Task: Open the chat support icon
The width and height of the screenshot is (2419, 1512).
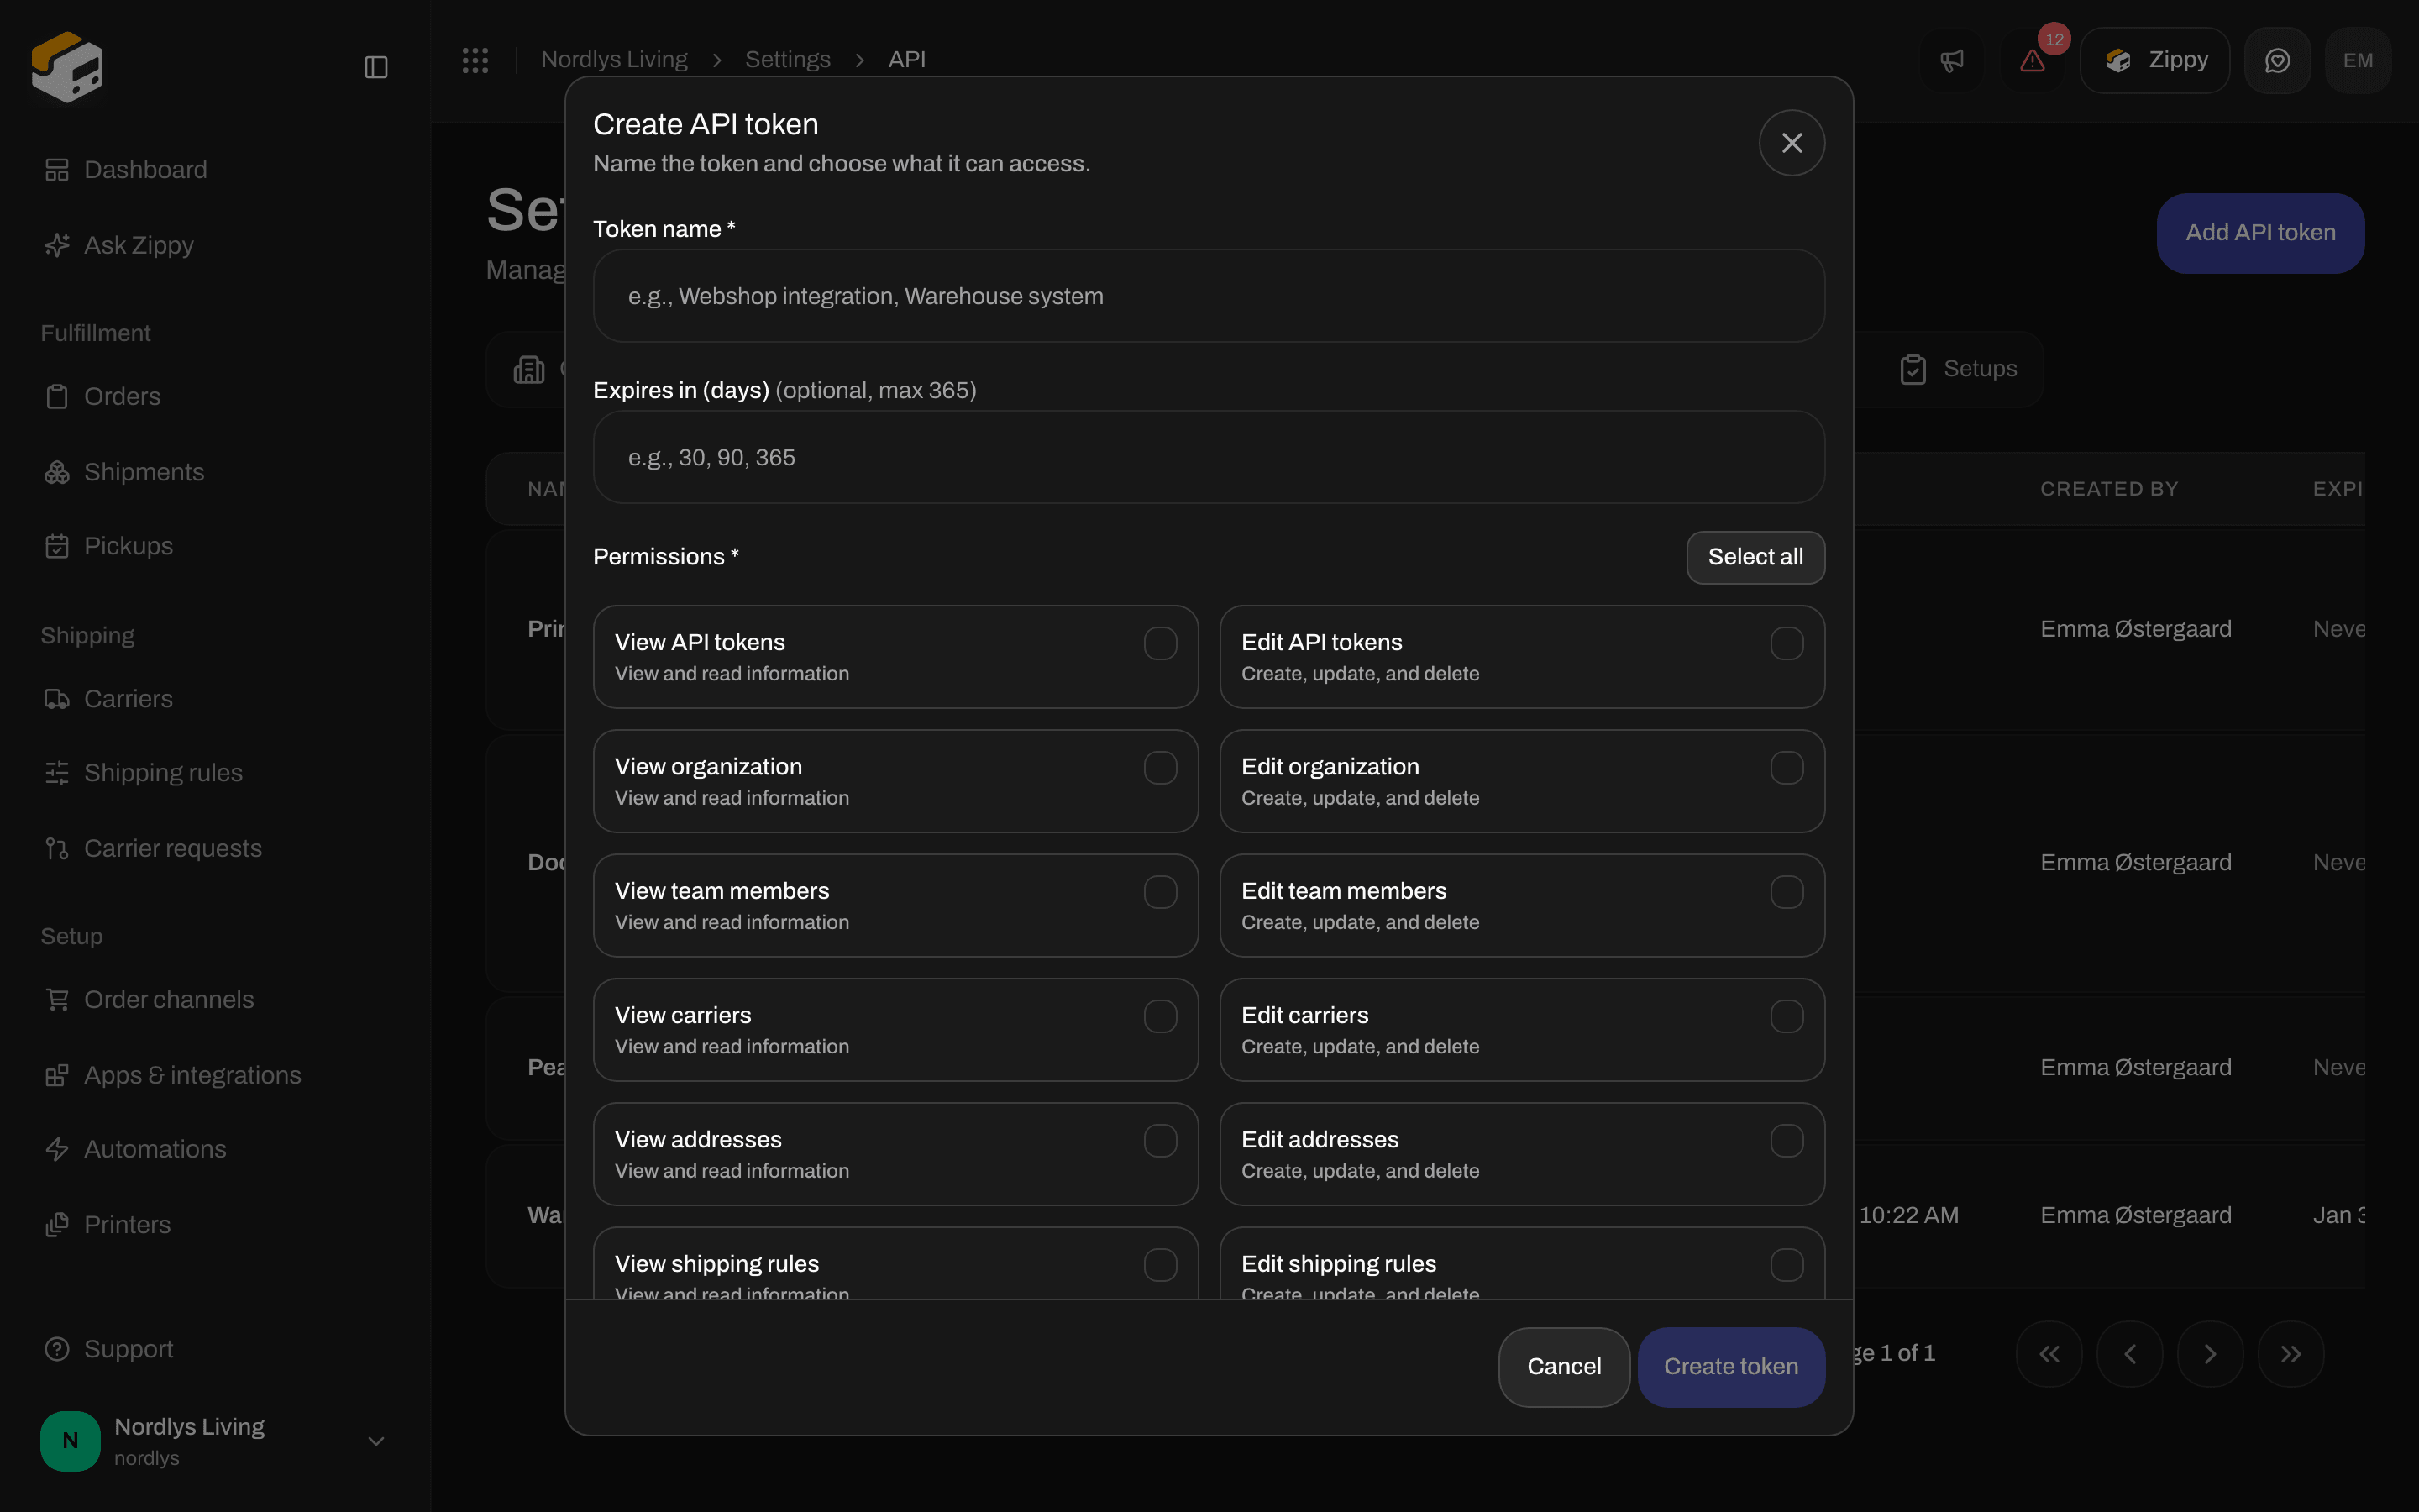Action: (2277, 60)
